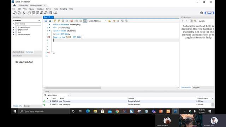The height and width of the screenshot is (127, 226).
Task: Switch to the Session tab
Action: 27,106
